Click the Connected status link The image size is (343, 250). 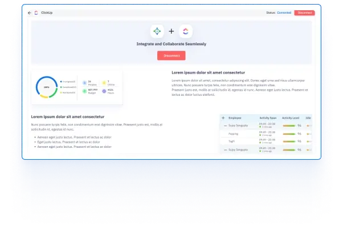coord(284,13)
